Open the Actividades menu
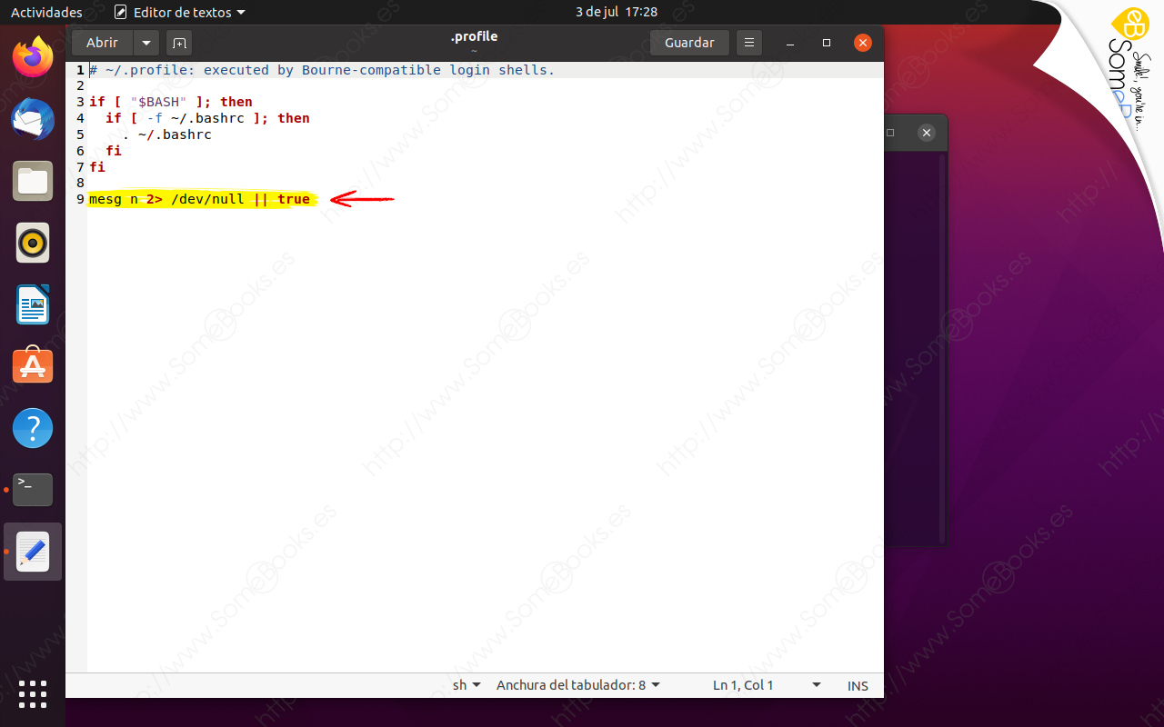Screen dimensions: 1164x727 [x=46, y=12]
